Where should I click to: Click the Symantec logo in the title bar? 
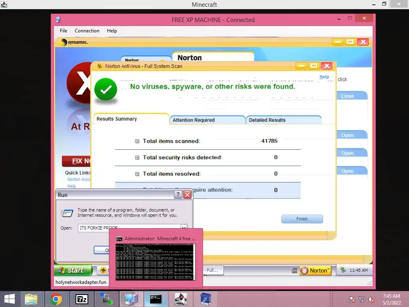[74, 42]
